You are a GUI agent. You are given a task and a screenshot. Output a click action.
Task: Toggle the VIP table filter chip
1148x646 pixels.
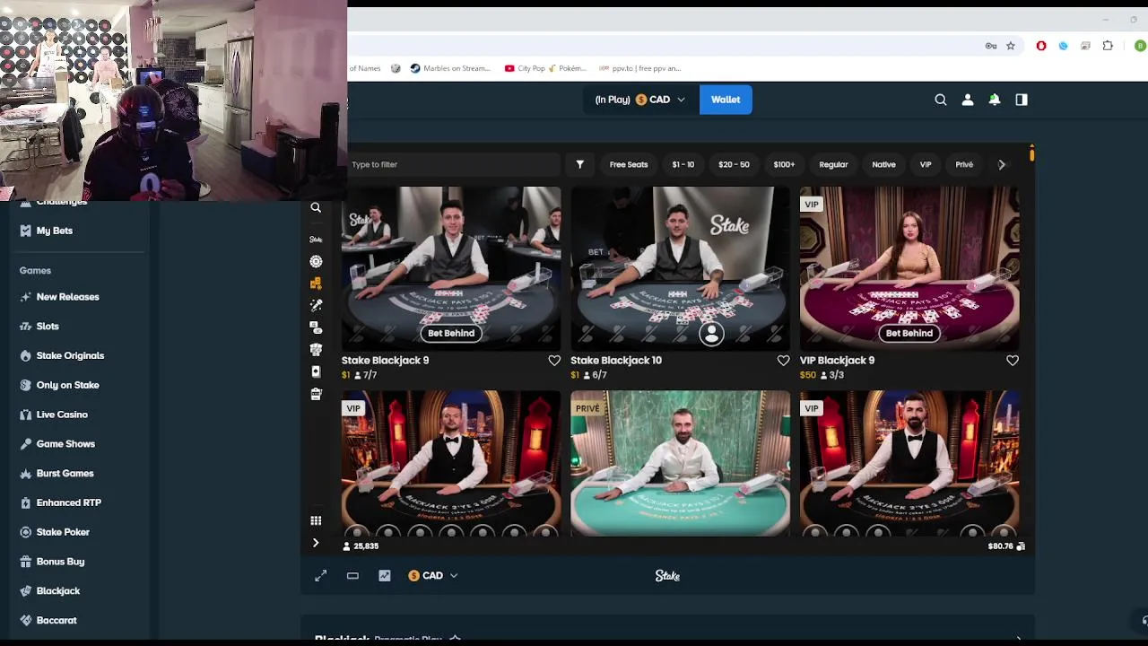click(x=926, y=164)
